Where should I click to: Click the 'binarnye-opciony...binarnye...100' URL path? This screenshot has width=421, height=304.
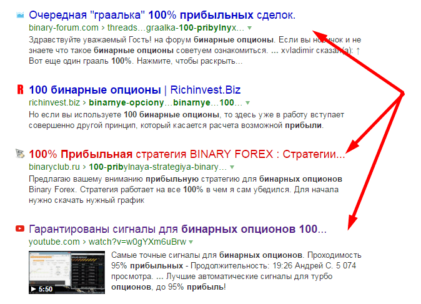[166, 102]
